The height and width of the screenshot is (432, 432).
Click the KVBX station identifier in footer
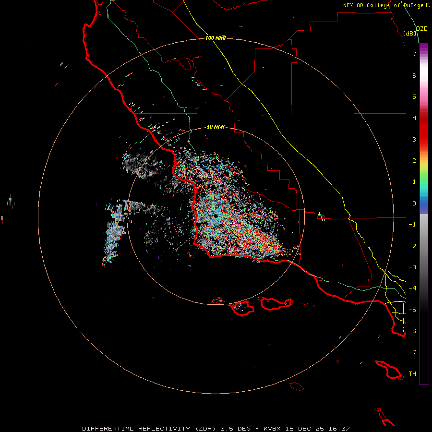click(x=272, y=429)
